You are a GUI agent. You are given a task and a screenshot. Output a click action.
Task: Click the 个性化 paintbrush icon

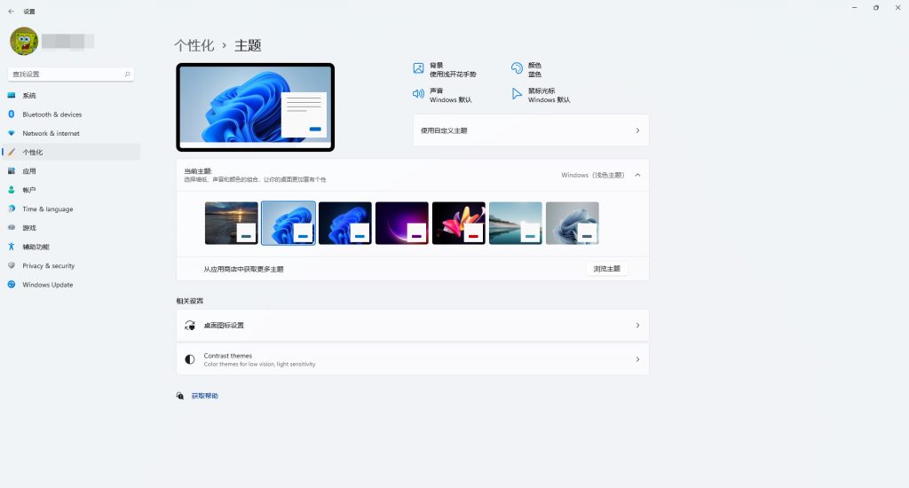[x=11, y=152]
